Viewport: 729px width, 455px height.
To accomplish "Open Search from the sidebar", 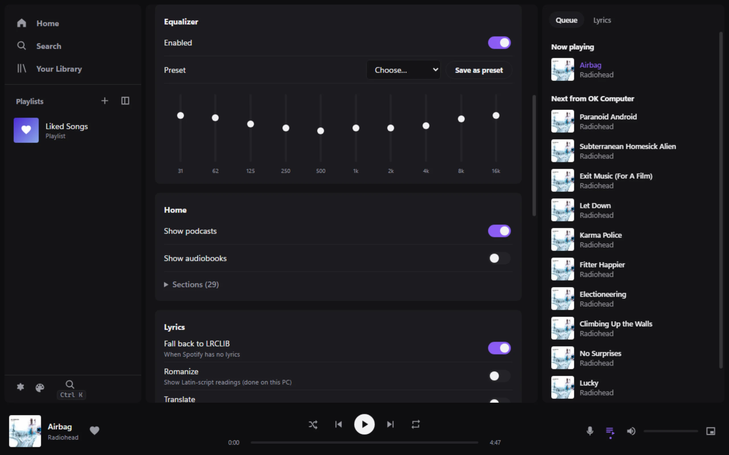I will pyautogui.click(x=39, y=46).
